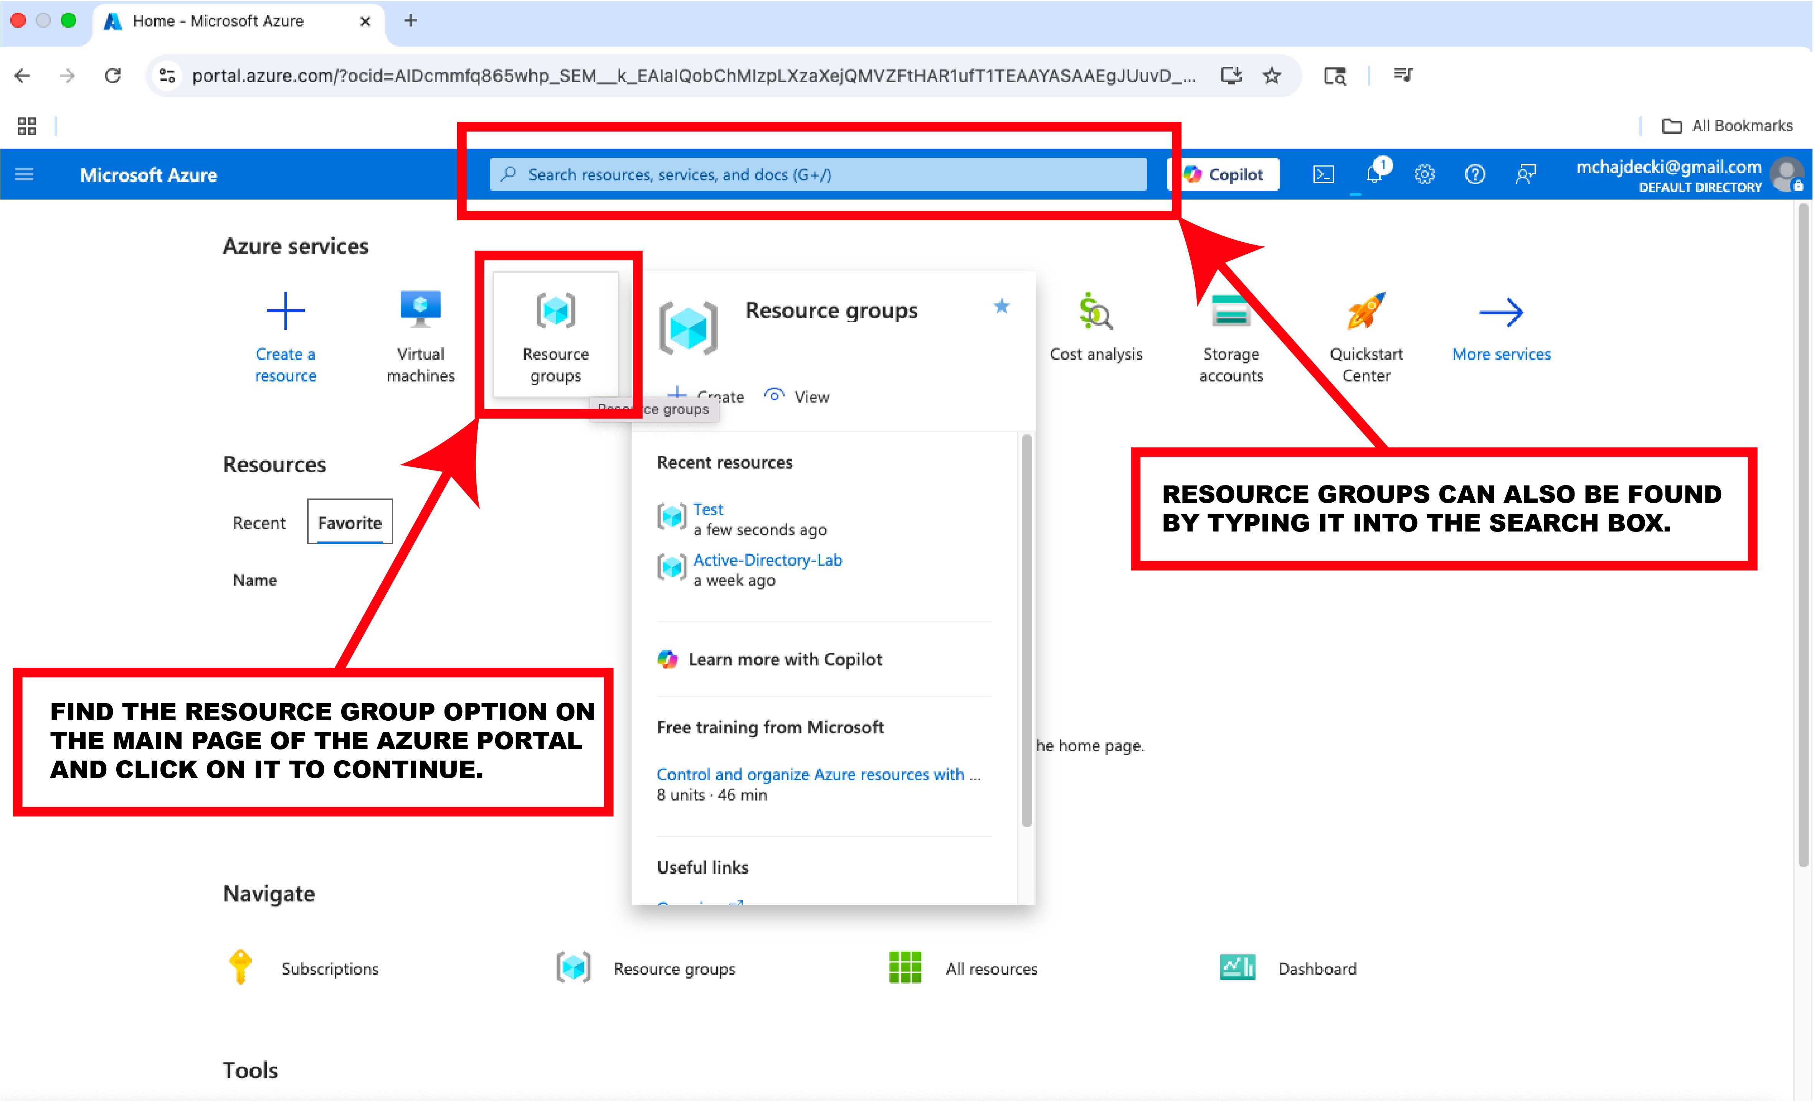Open Control and organize Azure resources training link
This screenshot has height=1101, width=1814.
(x=818, y=774)
